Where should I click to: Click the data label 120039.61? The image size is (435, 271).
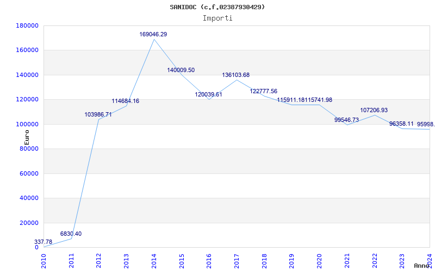click(x=208, y=94)
